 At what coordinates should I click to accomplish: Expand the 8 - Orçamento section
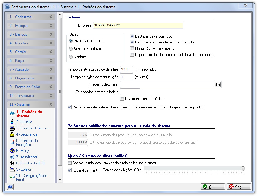point(31,78)
